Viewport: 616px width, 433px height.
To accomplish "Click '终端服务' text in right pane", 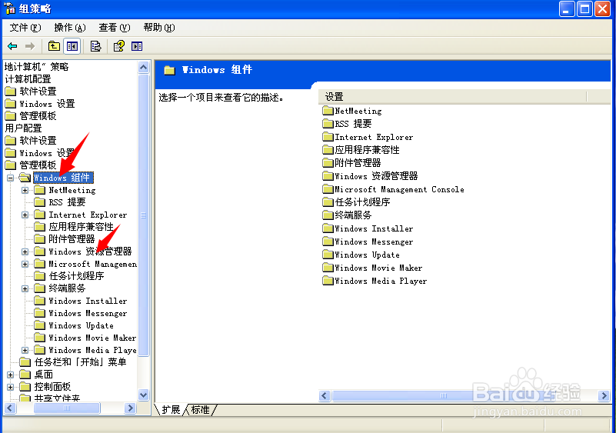I will point(353,215).
